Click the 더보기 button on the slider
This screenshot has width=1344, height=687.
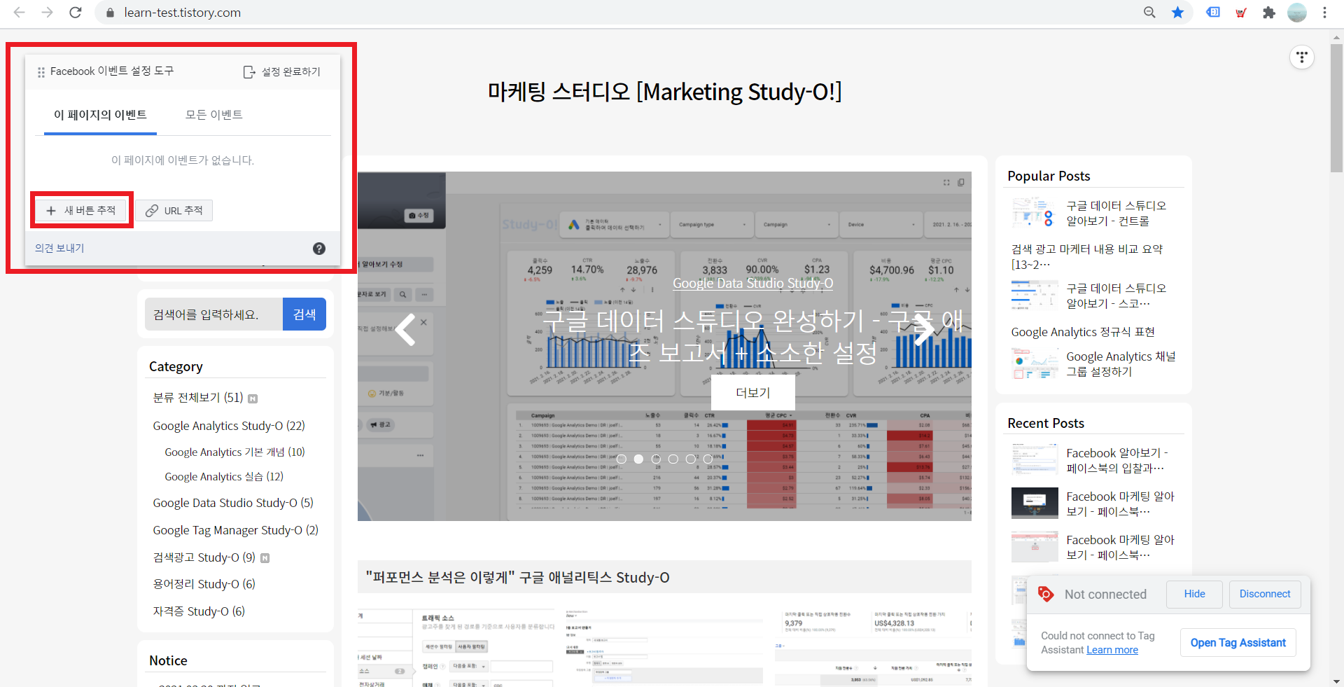752,393
